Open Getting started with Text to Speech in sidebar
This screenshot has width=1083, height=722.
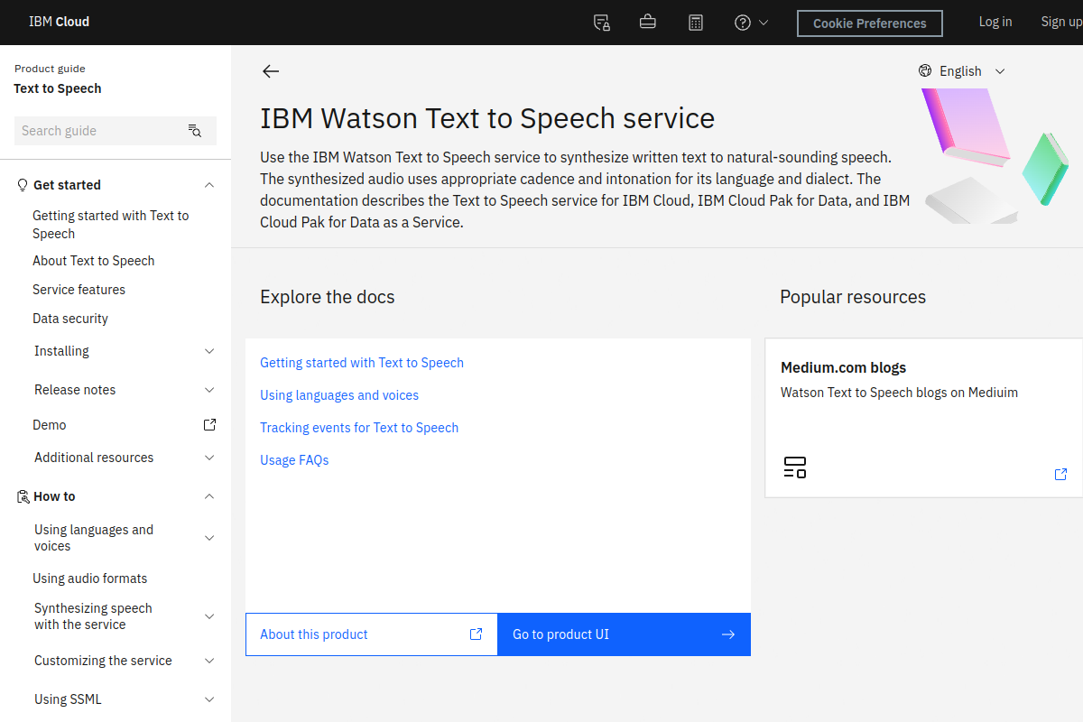pyautogui.click(x=111, y=225)
